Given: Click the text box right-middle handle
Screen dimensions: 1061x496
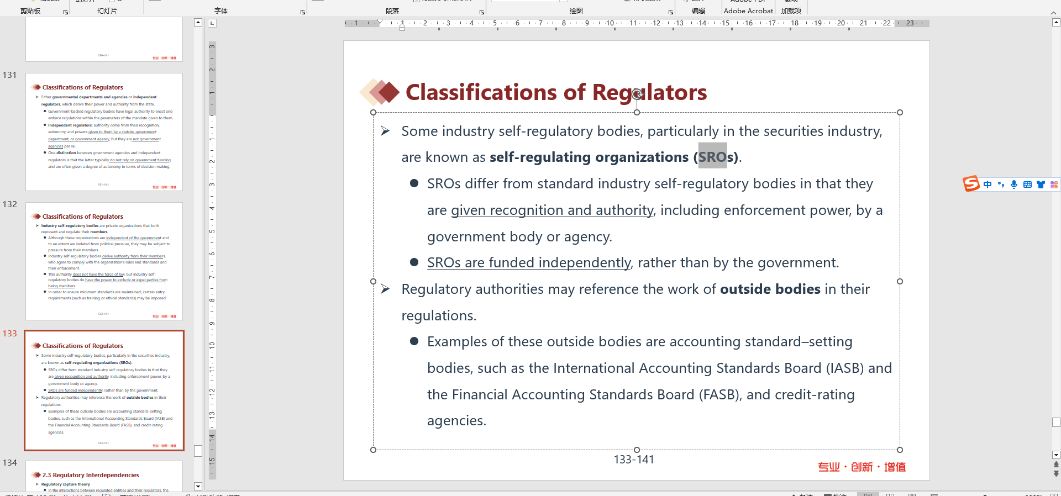Looking at the screenshot, I should pyautogui.click(x=900, y=282).
